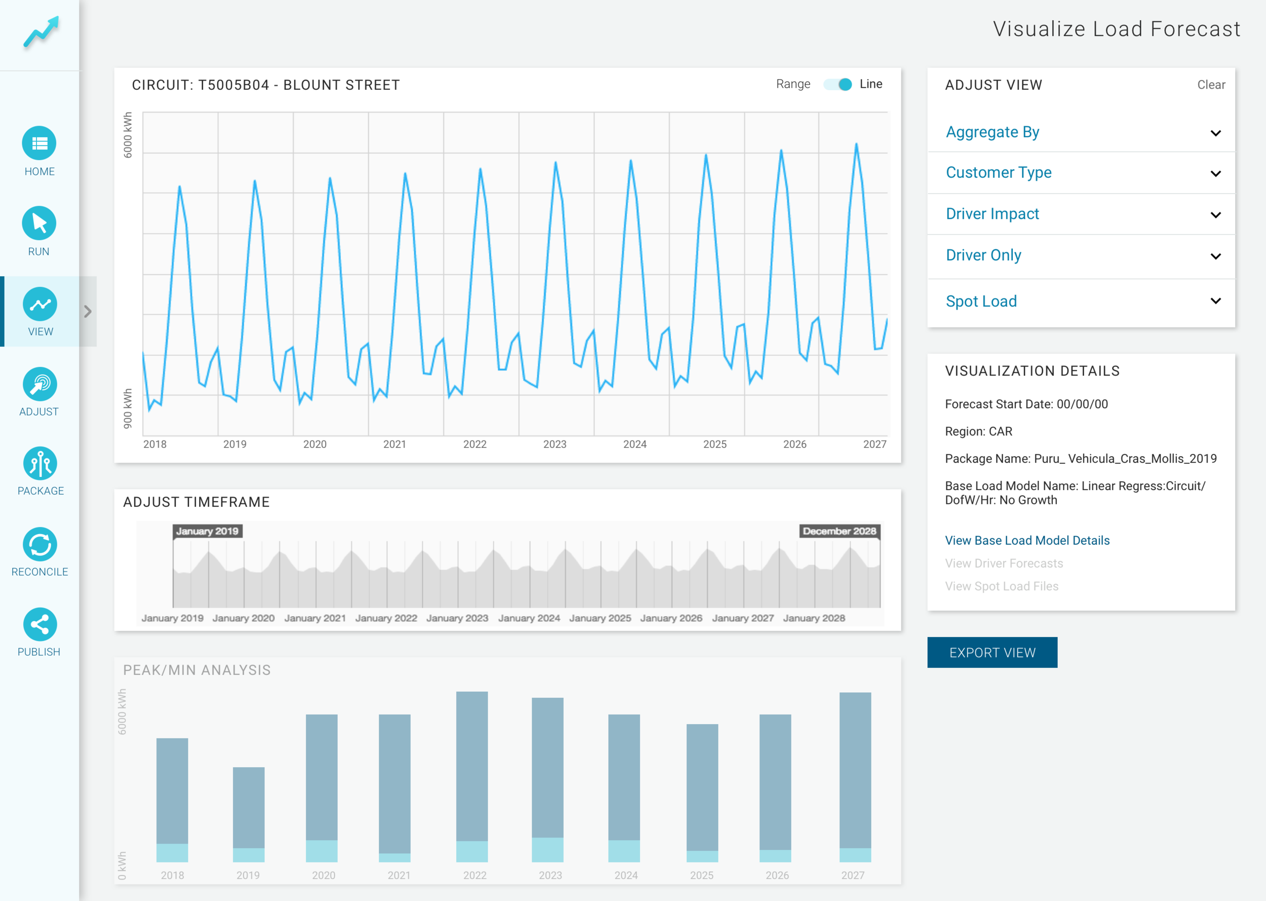Viewport: 1266px width, 901px height.
Task: Open the Adjust satellite icon
Action: point(39,384)
